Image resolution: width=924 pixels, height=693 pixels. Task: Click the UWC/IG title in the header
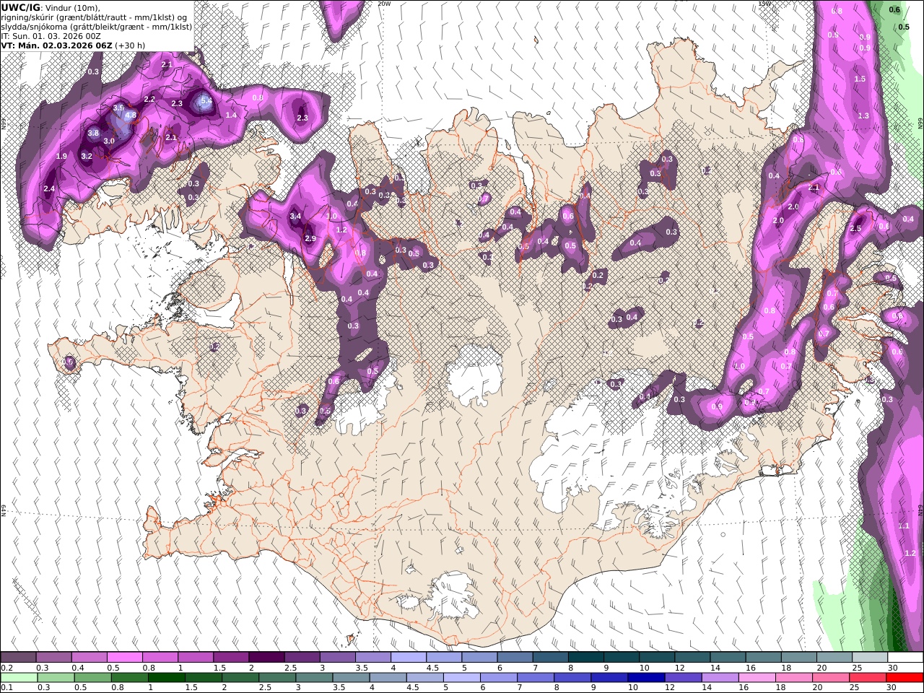click(x=20, y=7)
